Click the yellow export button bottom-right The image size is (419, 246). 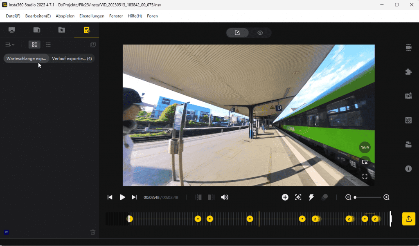click(x=408, y=219)
